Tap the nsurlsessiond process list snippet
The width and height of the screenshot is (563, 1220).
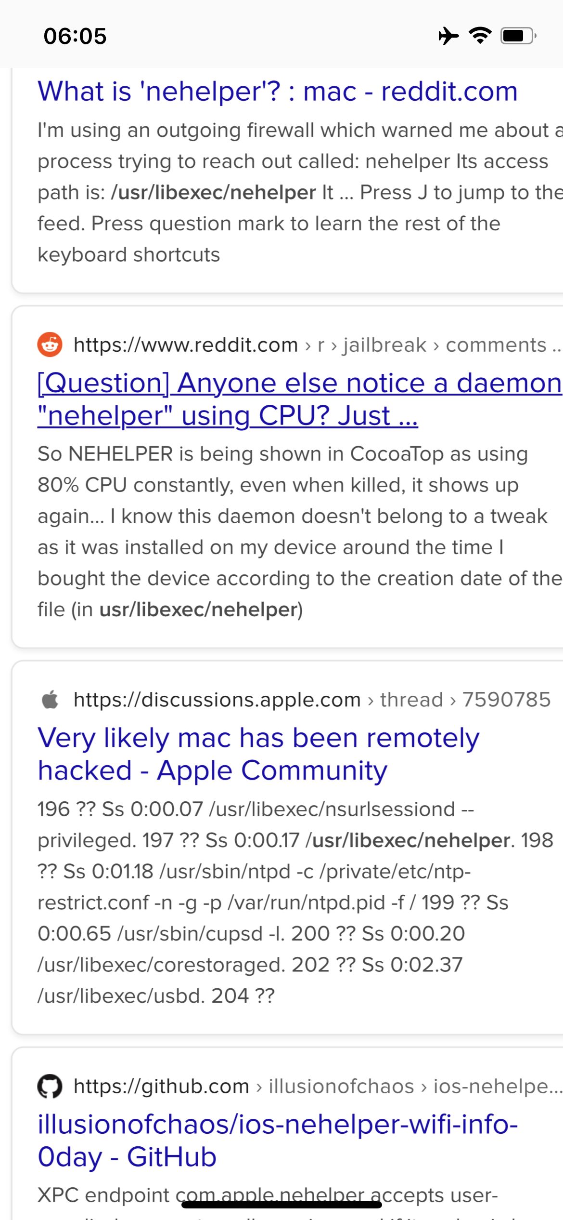pos(289,902)
